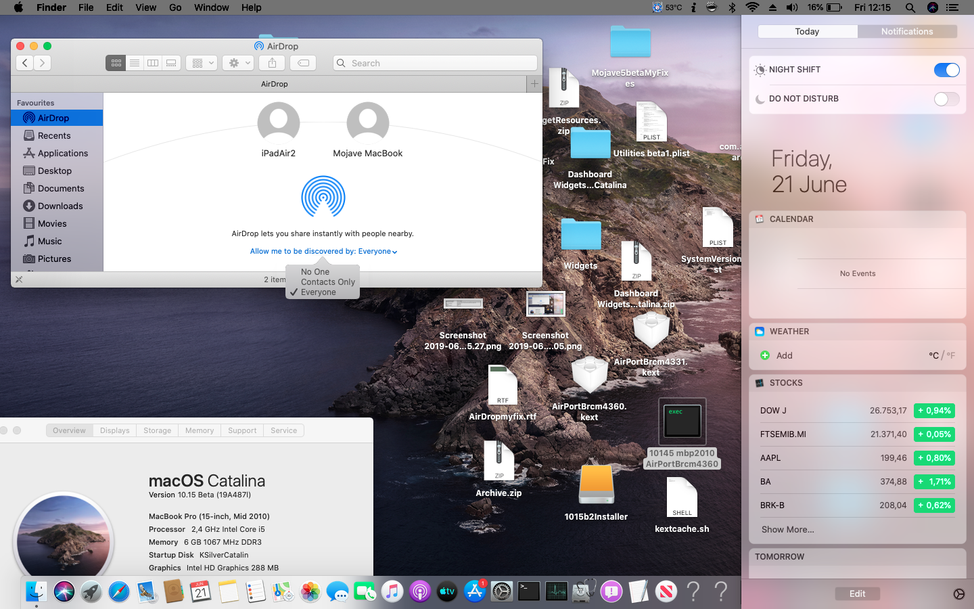This screenshot has width=974, height=609.
Task: Open the Go menu in menu bar
Action: [175, 7]
